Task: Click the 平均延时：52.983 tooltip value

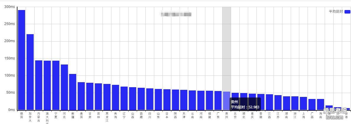Action: click(245, 107)
